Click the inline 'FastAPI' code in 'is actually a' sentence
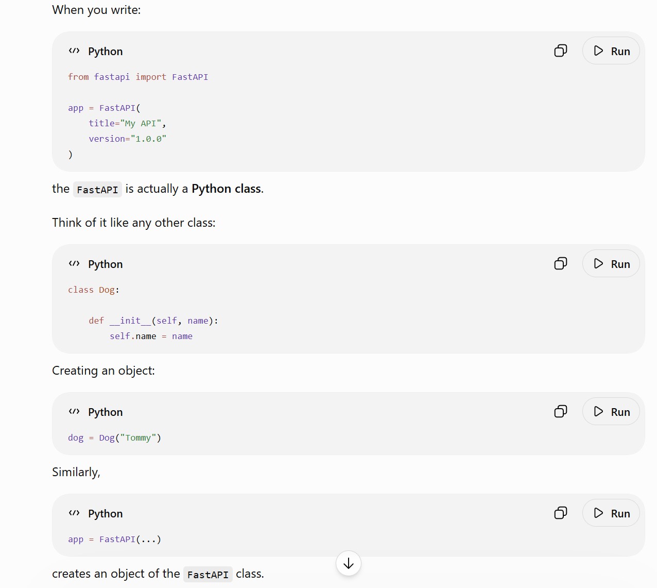The width and height of the screenshot is (657, 588). click(x=97, y=190)
